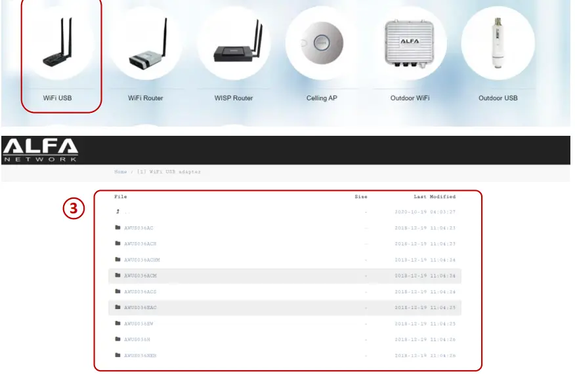575x374 pixels.
Task: Select the Outdoor WiFi product image
Action: 410,43
